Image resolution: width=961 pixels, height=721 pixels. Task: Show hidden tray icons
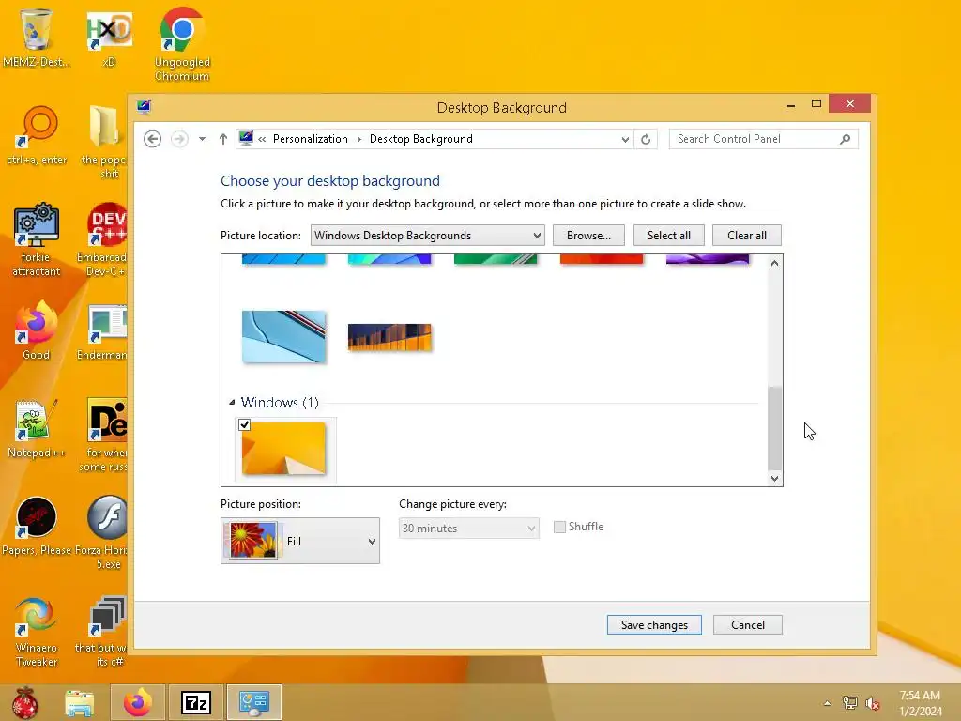point(828,703)
